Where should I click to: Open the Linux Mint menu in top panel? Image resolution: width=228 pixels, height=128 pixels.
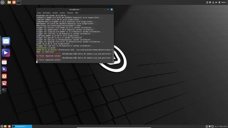tap(2, 2)
